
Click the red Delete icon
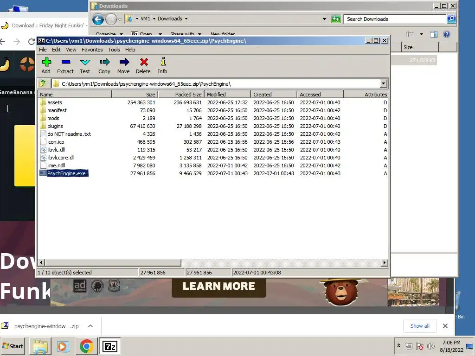(x=143, y=65)
